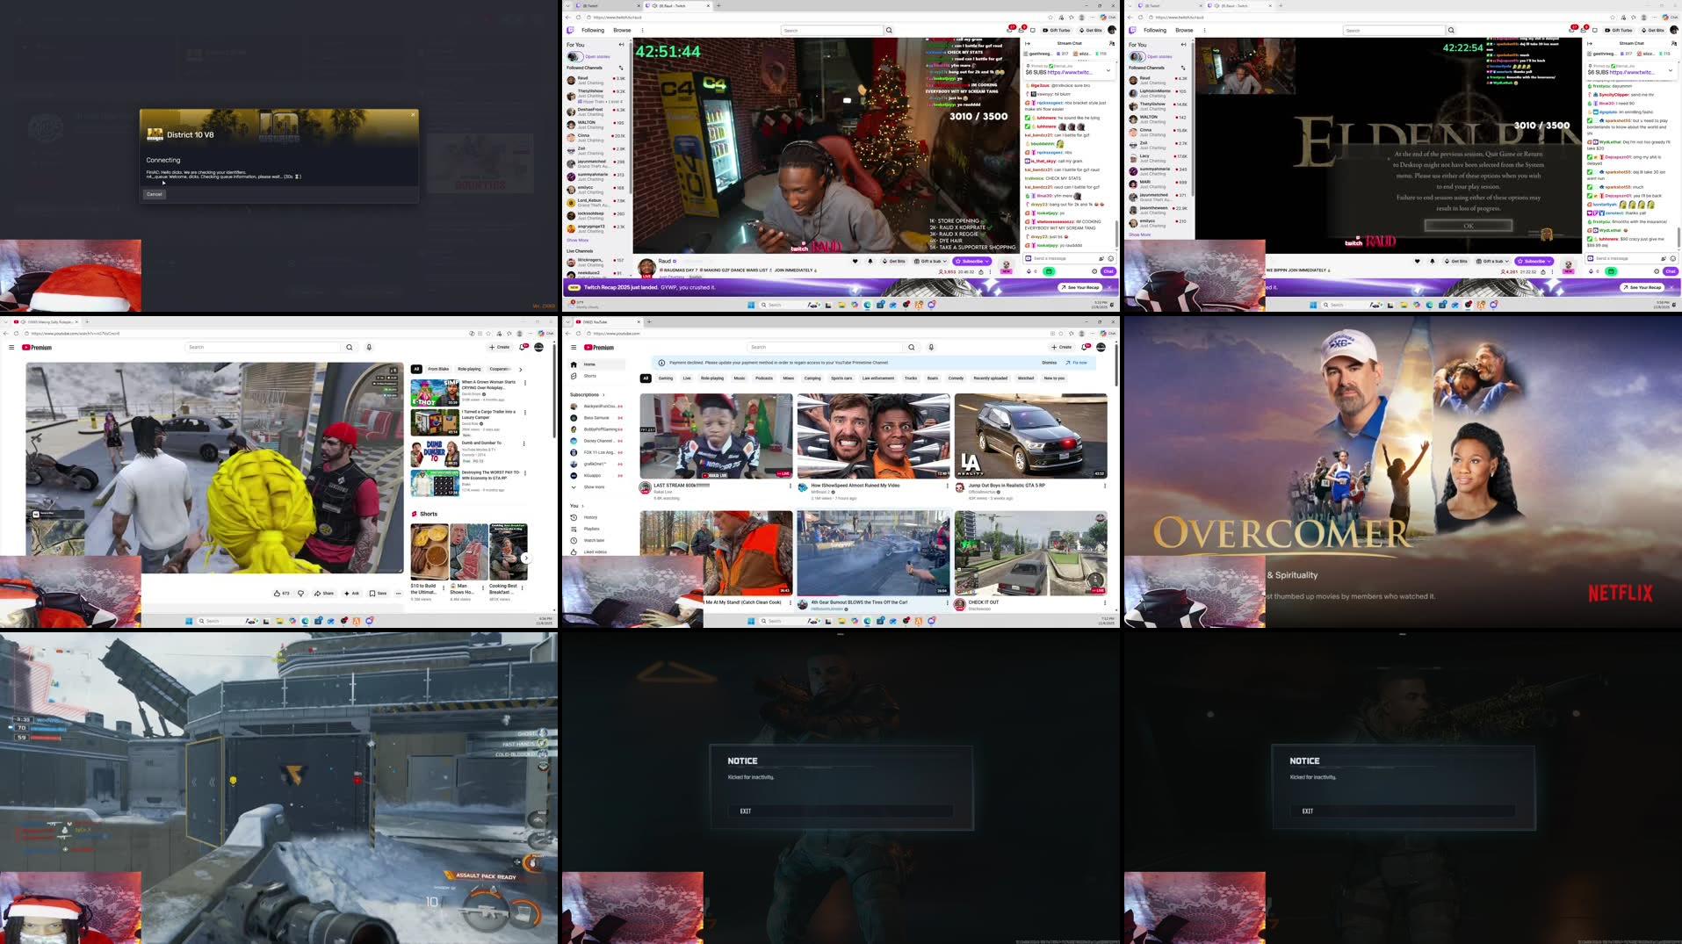
Task: Open Shorts from the YouTube sidebar
Action: point(590,376)
